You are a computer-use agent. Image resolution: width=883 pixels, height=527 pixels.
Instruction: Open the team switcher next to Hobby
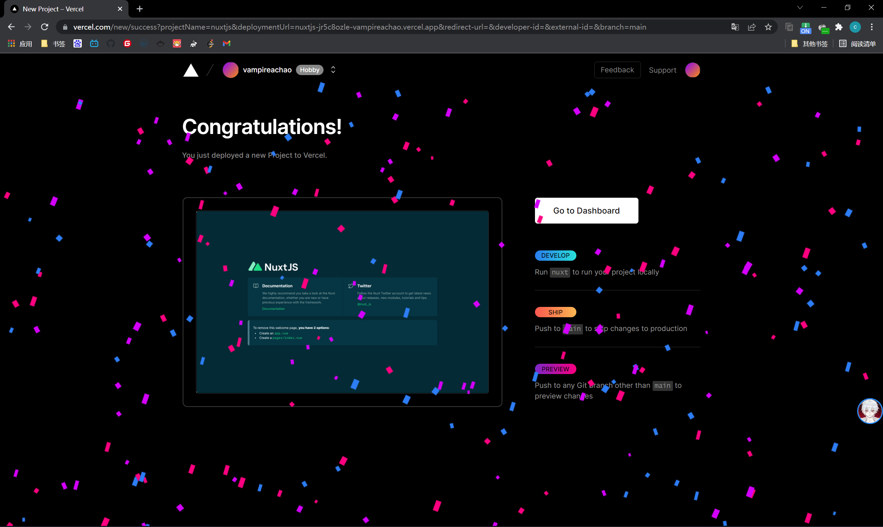click(x=333, y=70)
